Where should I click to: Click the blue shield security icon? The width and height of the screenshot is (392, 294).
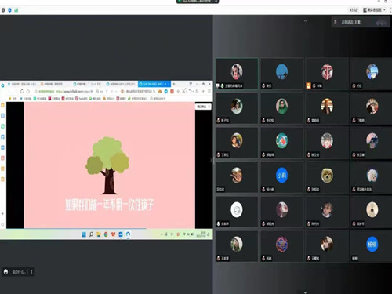click(x=9, y=10)
